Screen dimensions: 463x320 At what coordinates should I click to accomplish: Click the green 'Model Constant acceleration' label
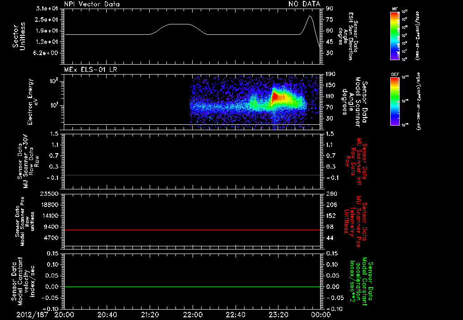tap(361, 282)
